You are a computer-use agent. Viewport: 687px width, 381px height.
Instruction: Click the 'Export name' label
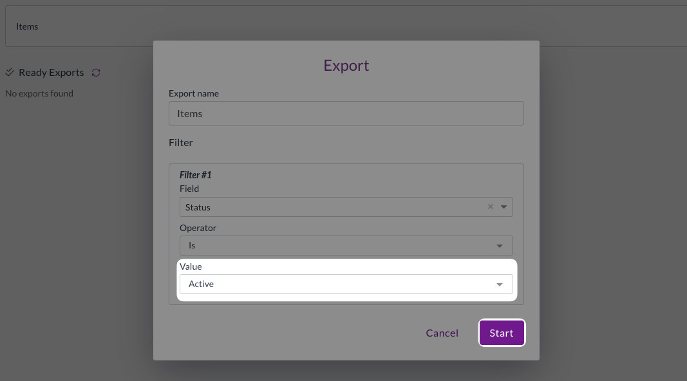(194, 93)
